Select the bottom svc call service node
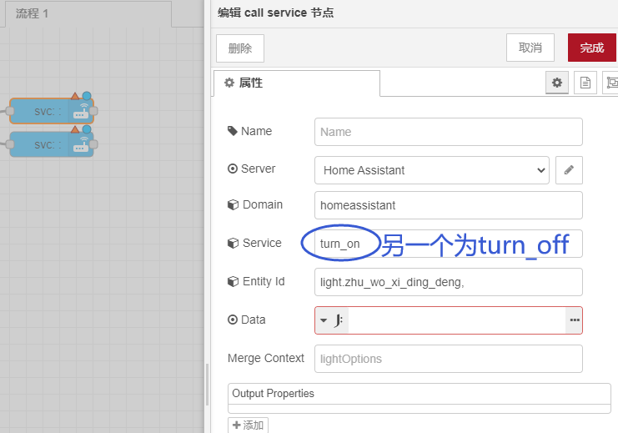The image size is (618, 433). pos(51,144)
